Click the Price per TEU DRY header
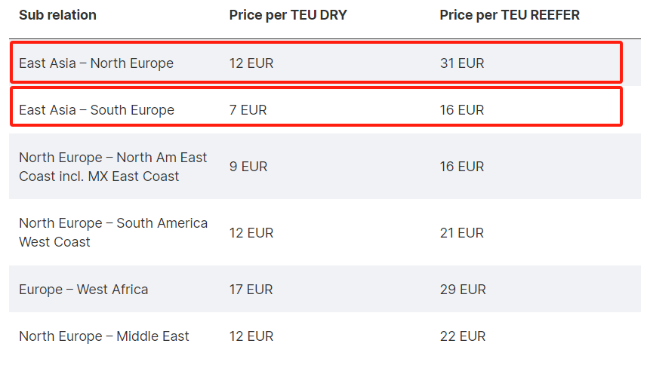The width and height of the screenshot is (647, 365). tap(288, 15)
